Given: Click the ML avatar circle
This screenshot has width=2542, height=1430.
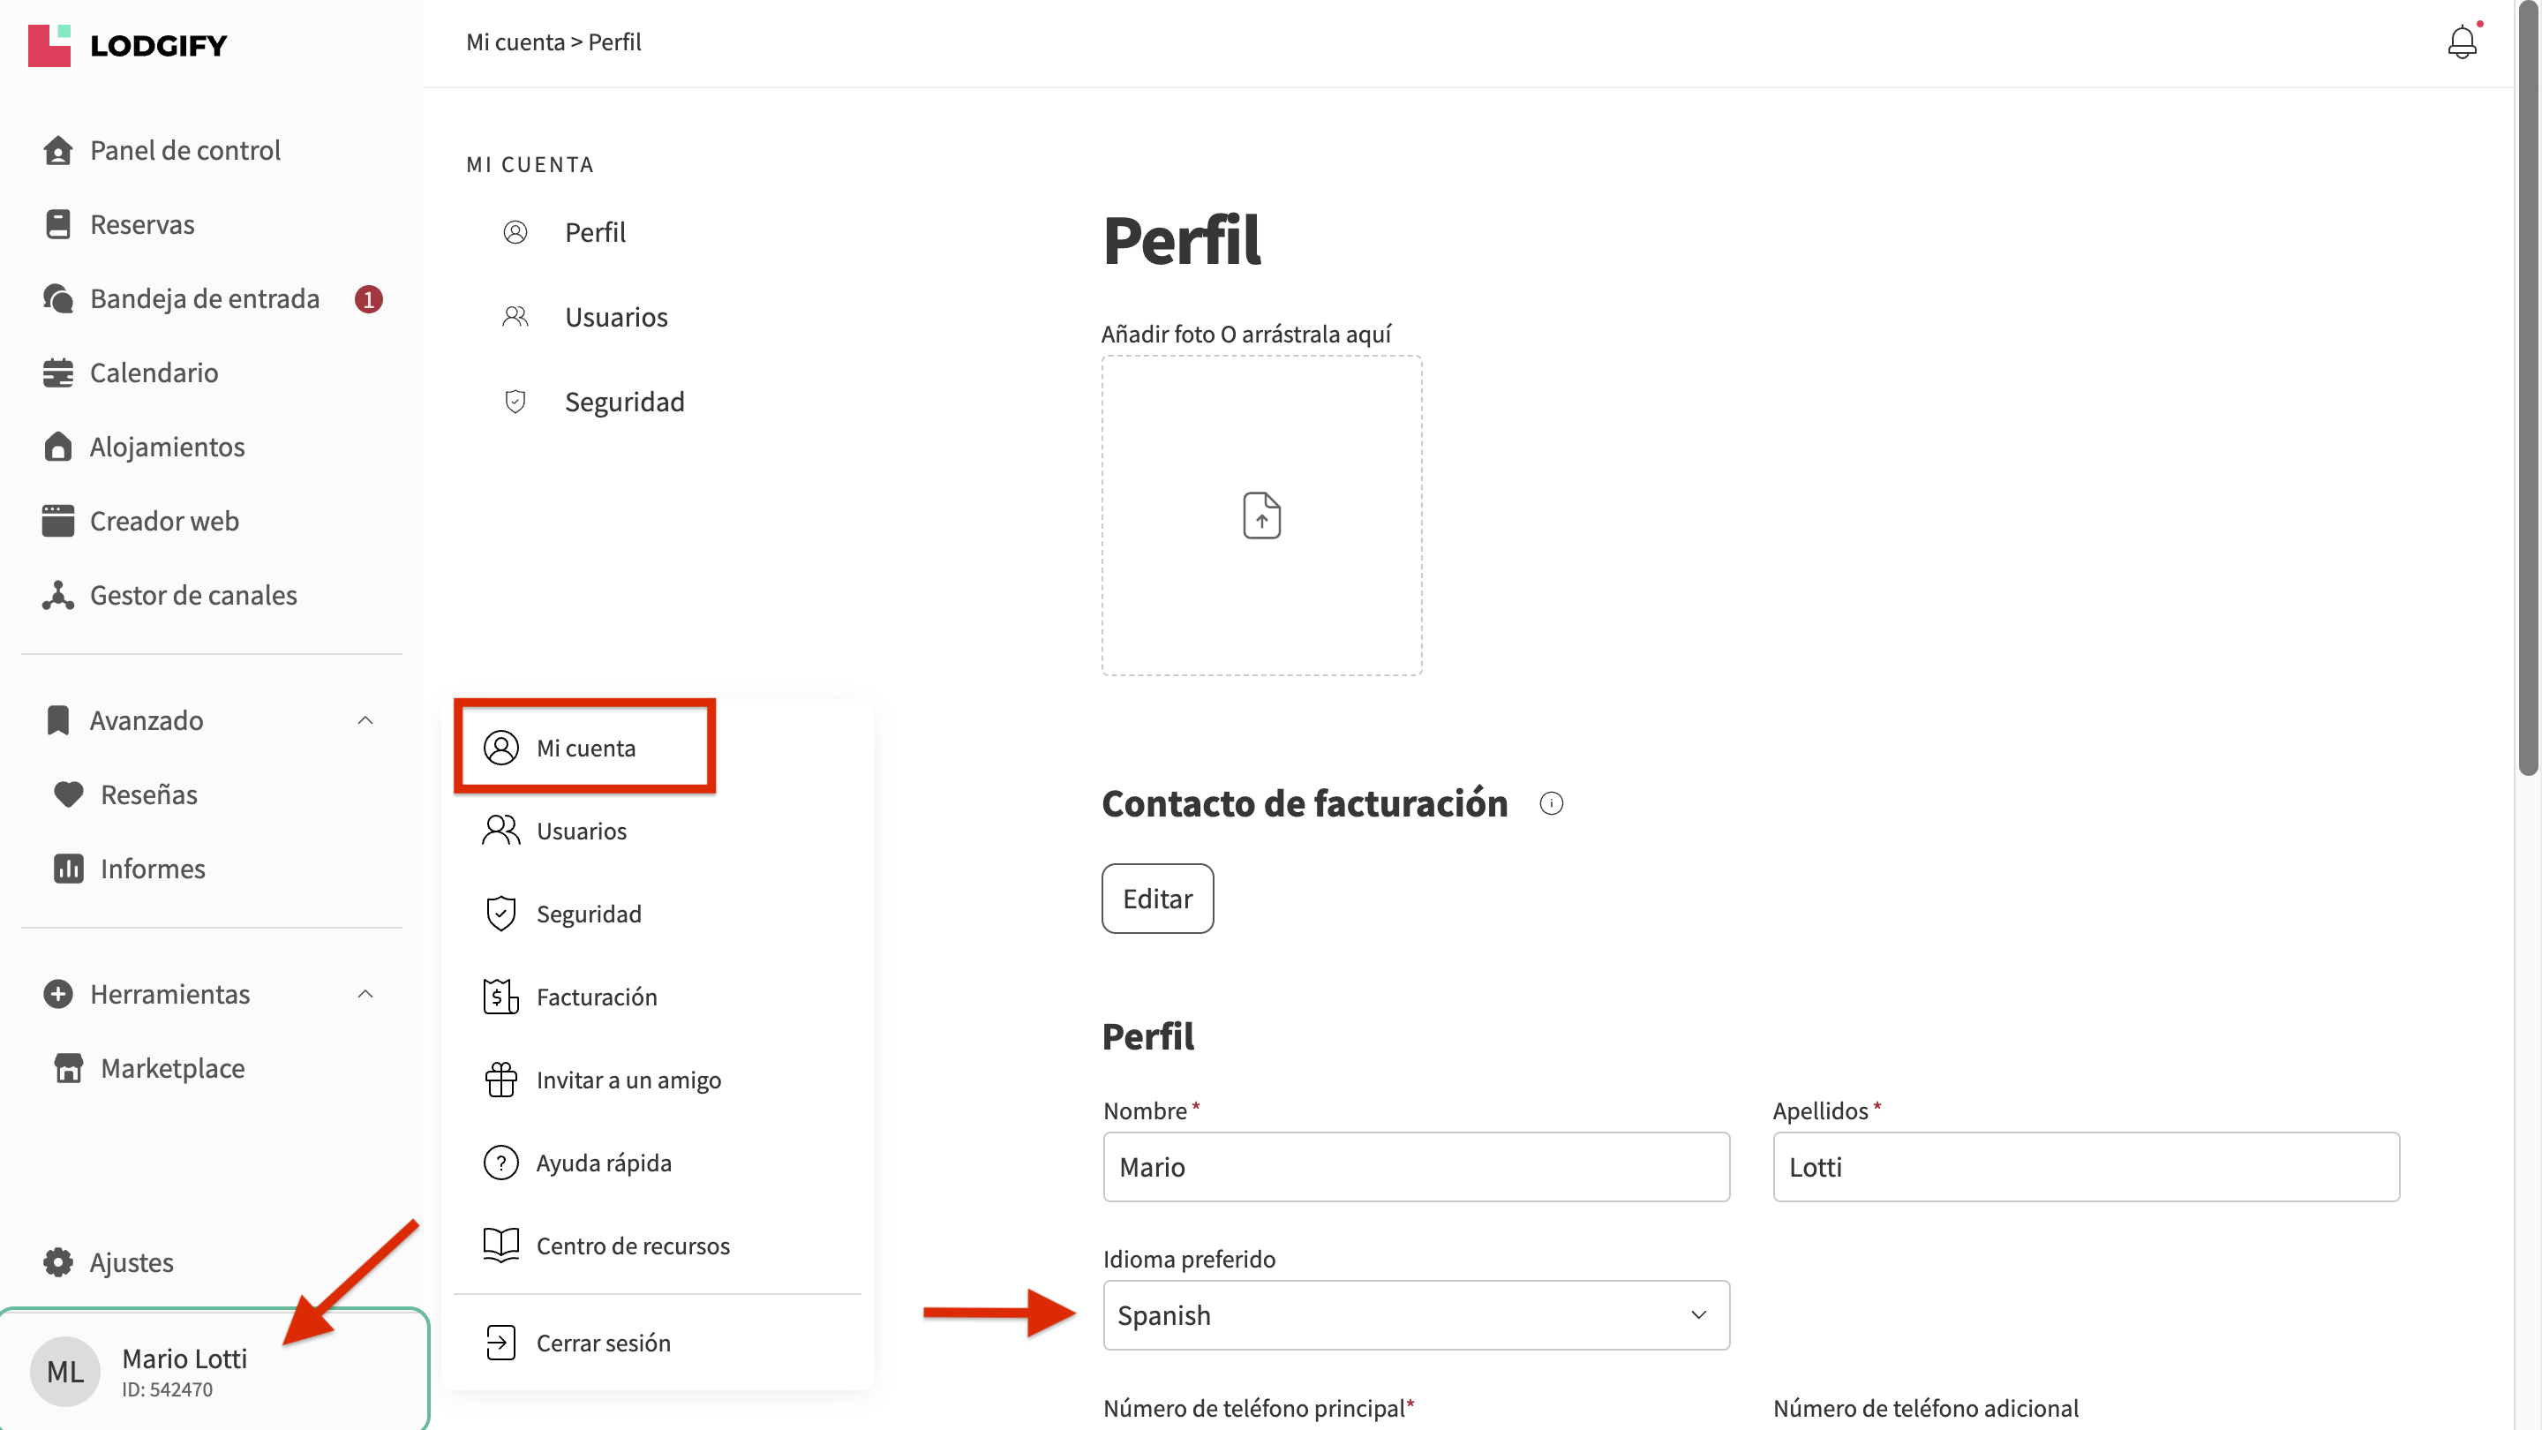Looking at the screenshot, I should pos(65,1371).
